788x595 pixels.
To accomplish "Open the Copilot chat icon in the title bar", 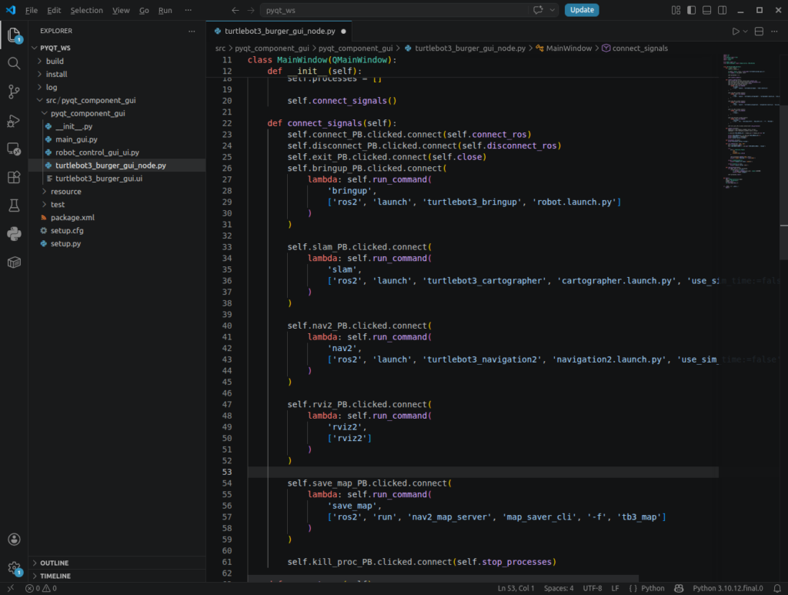I will (538, 10).
